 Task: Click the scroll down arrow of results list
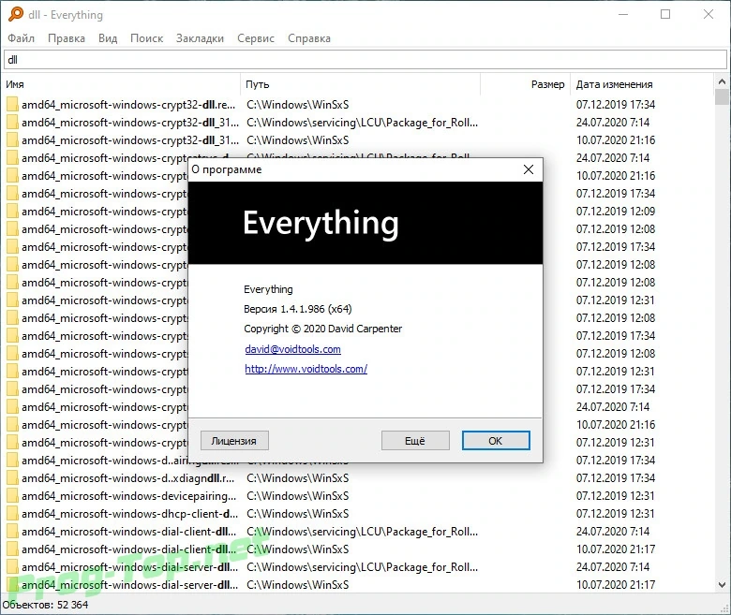(x=722, y=585)
